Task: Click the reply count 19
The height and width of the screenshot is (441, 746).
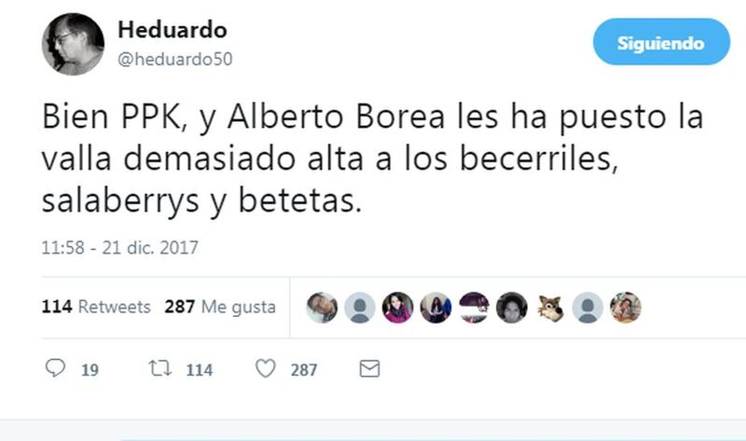Action: coord(90,369)
